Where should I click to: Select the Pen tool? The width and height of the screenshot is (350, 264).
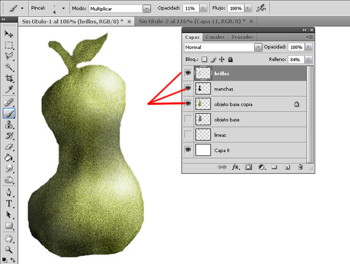9,192
